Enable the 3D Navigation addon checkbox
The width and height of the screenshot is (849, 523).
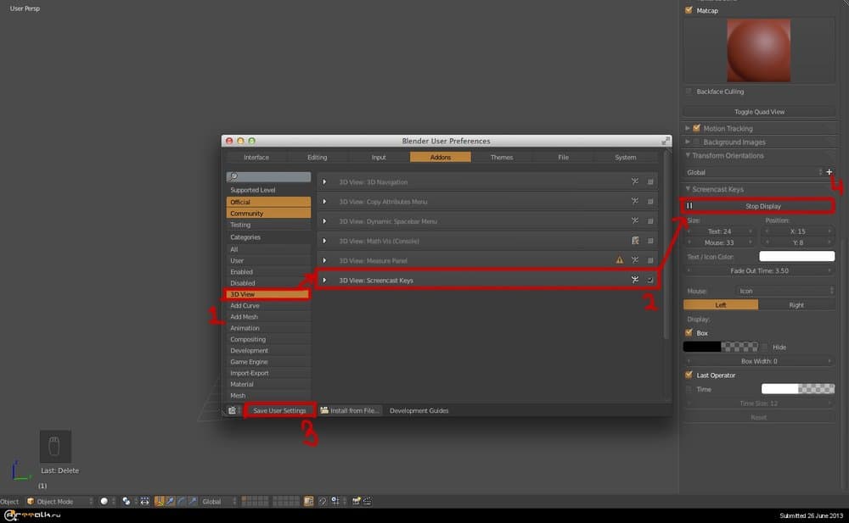[x=650, y=182]
